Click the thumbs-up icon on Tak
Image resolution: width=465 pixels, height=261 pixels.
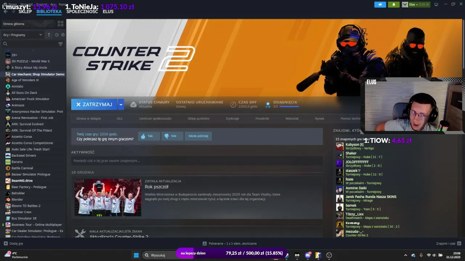[143, 136]
